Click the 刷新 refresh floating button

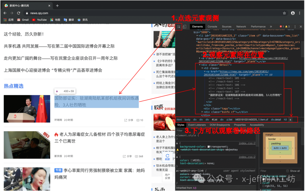pyautogui.click(x=167, y=157)
